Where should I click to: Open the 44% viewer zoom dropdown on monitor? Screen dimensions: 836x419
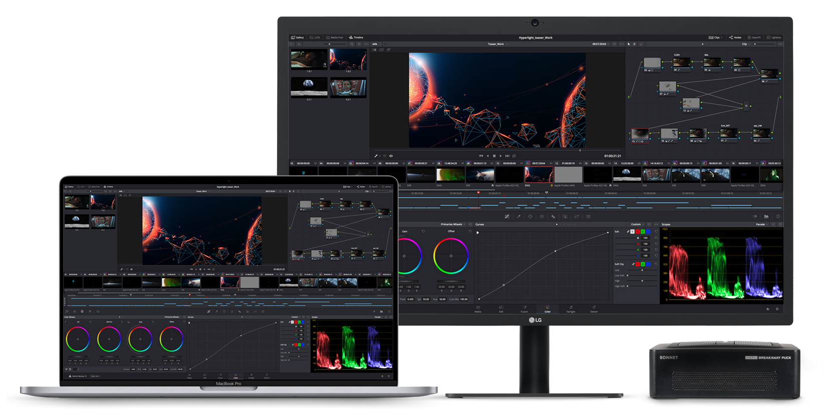pyautogui.click(x=376, y=44)
